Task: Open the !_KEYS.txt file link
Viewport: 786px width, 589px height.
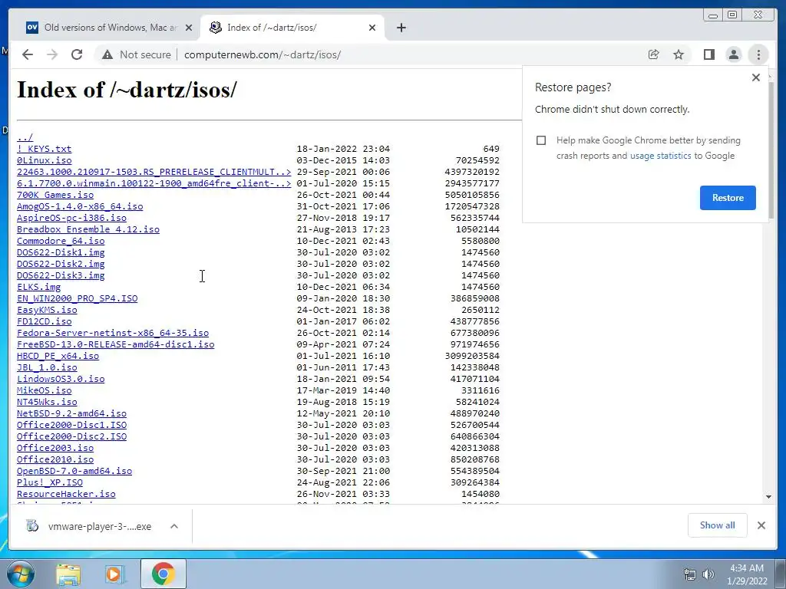Action: [x=44, y=149]
